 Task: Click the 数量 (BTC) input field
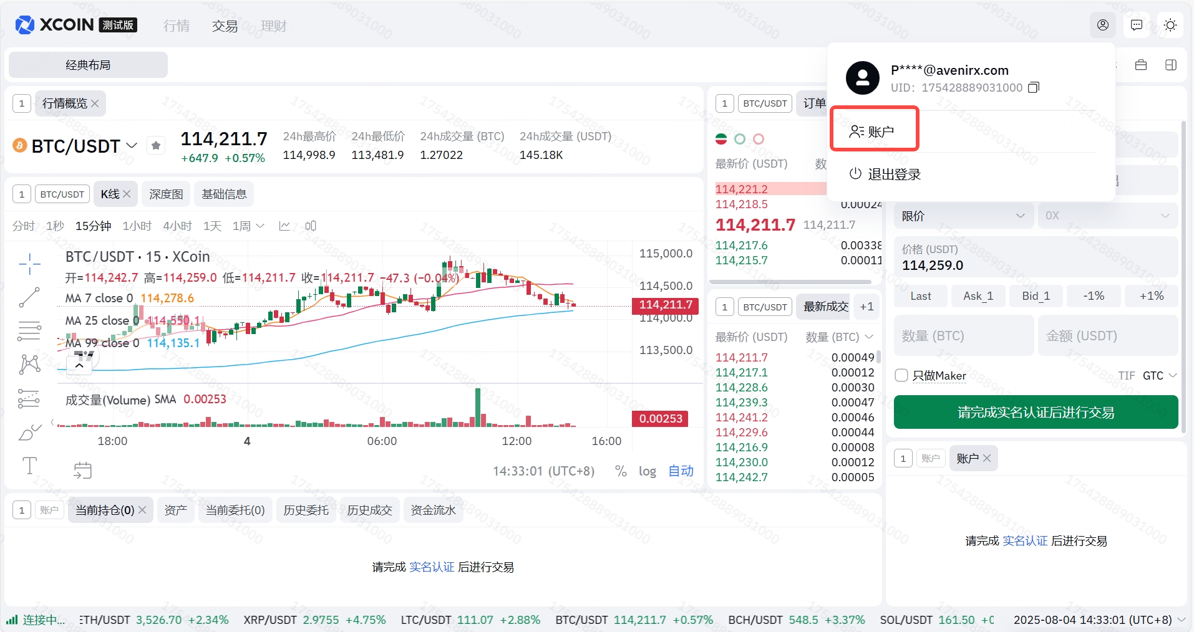[963, 336]
